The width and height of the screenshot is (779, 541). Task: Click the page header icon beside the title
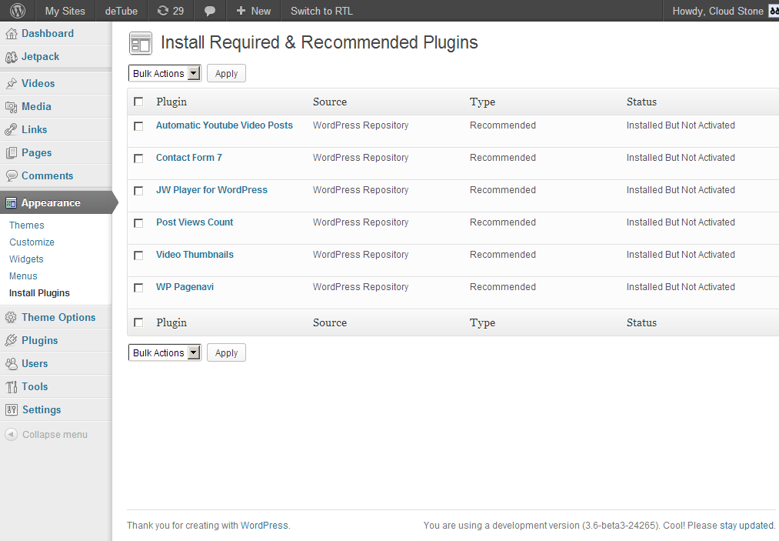pos(141,43)
